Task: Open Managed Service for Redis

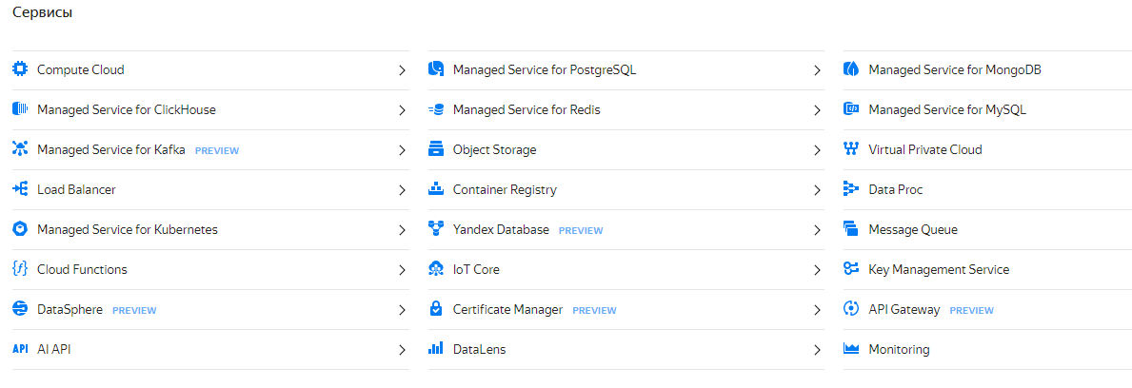Action: [526, 110]
